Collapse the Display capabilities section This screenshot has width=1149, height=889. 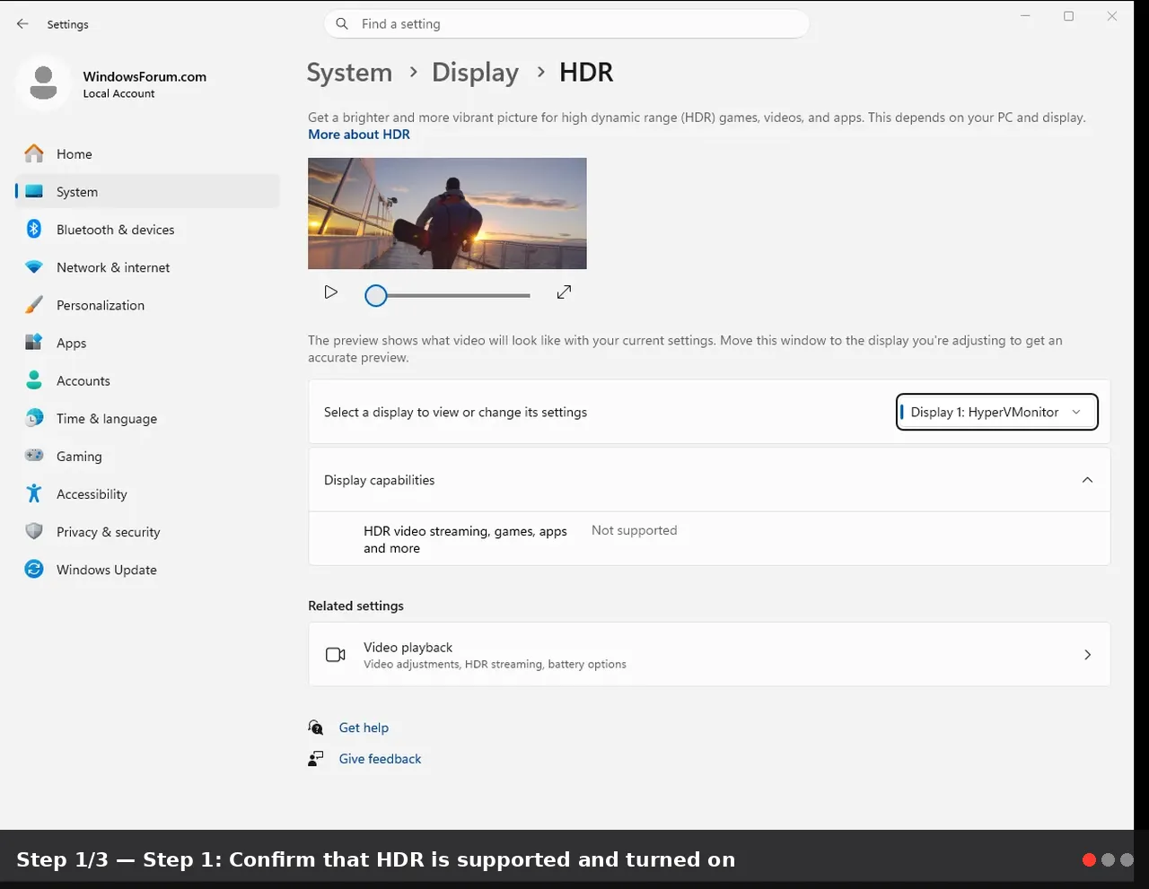point(1087,480)
